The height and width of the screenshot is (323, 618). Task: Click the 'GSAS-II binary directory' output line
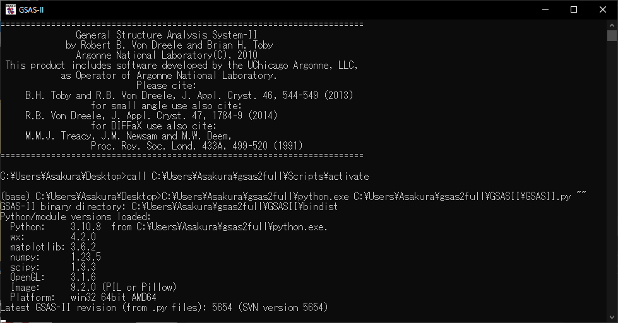[x=169, y=206]
